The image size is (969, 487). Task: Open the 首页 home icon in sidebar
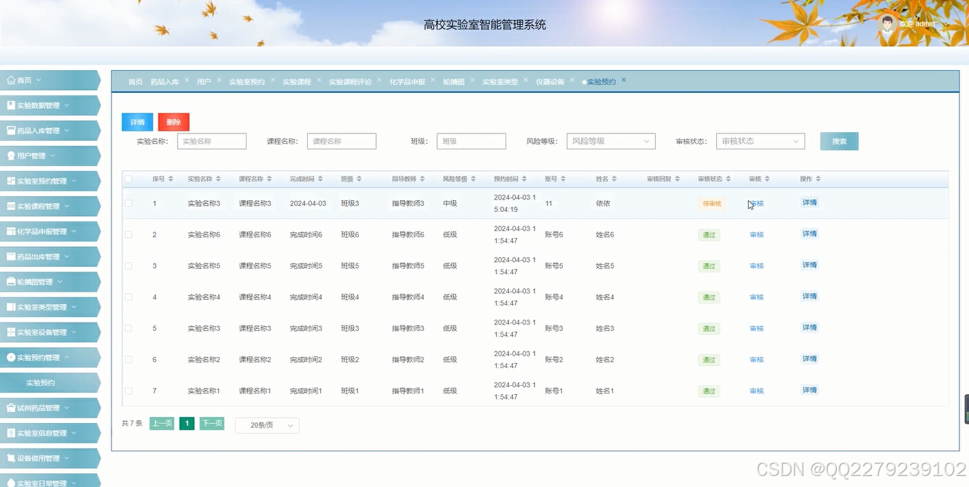9,80
